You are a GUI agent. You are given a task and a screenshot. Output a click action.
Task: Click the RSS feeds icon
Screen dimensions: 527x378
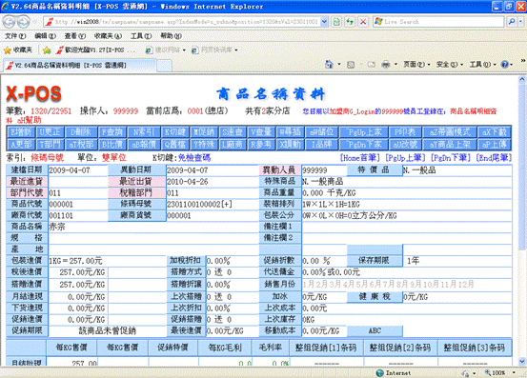[x=351, y=65]
